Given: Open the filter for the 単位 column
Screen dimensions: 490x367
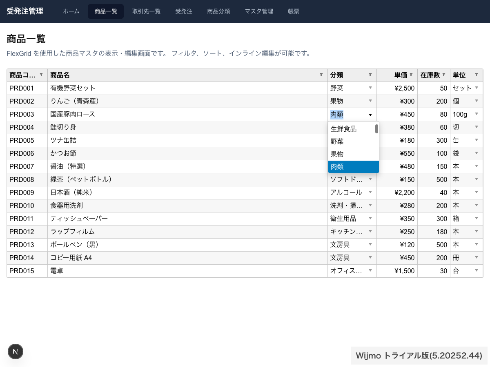Looking at the screenshot, I should (477, 75).
